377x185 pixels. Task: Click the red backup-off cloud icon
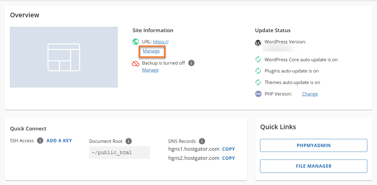pos(136,63)
